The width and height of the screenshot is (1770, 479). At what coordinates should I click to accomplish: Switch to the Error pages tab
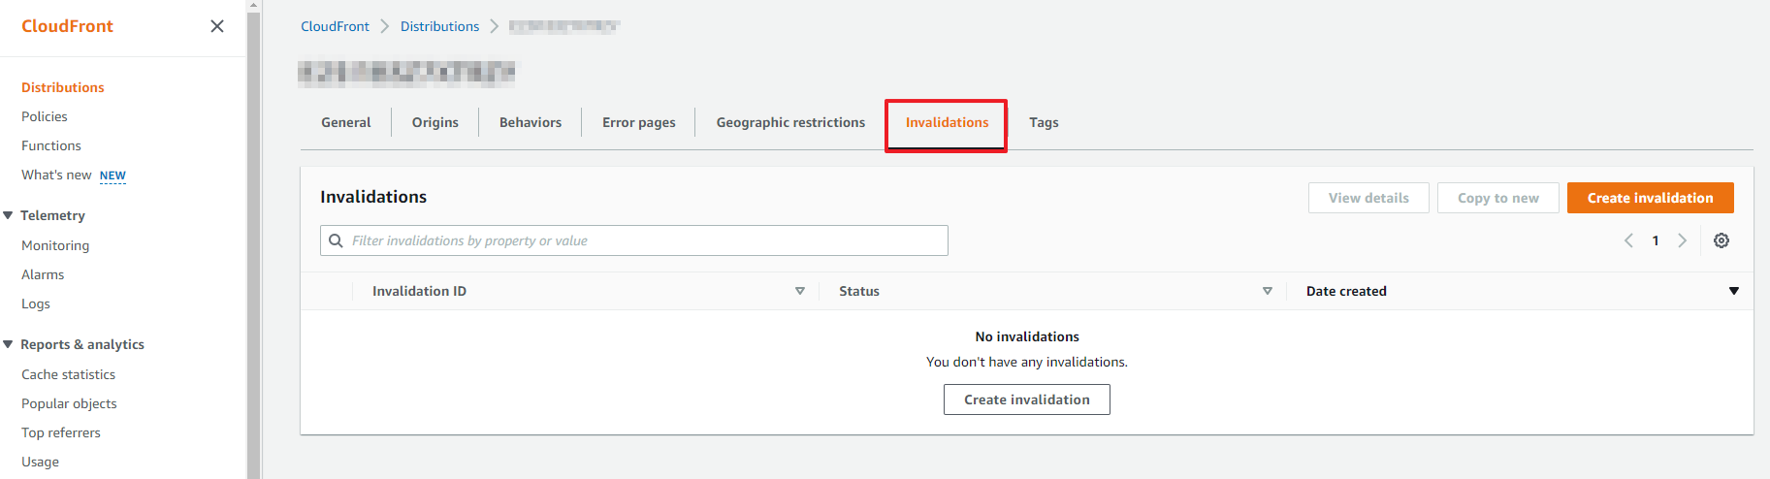coord(639,122)
